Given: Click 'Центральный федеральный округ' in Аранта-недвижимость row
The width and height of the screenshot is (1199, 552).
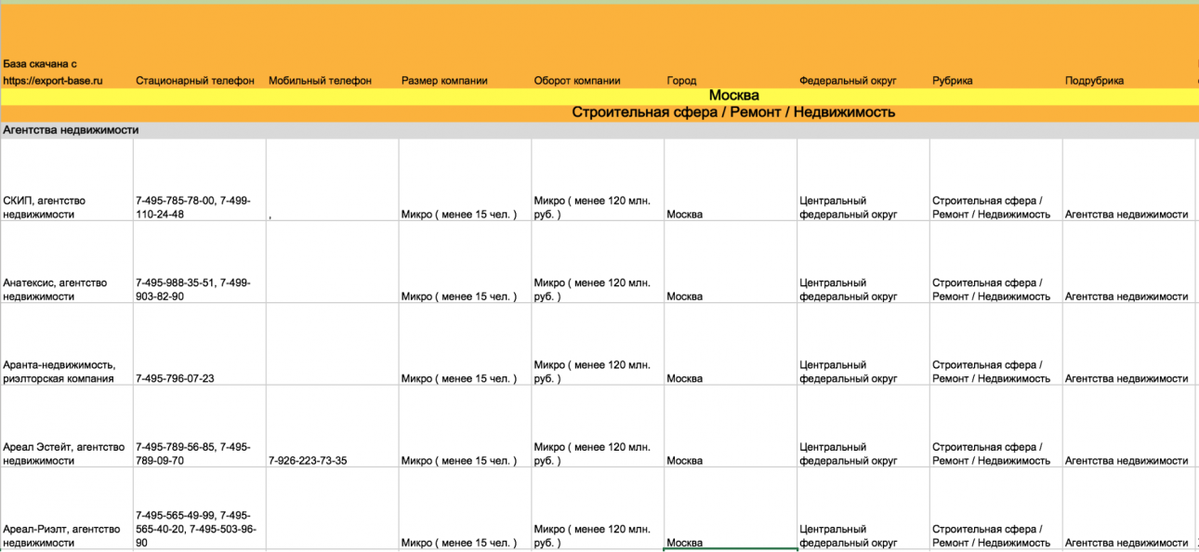Looking at the screenshot, I should coord(863,344).
